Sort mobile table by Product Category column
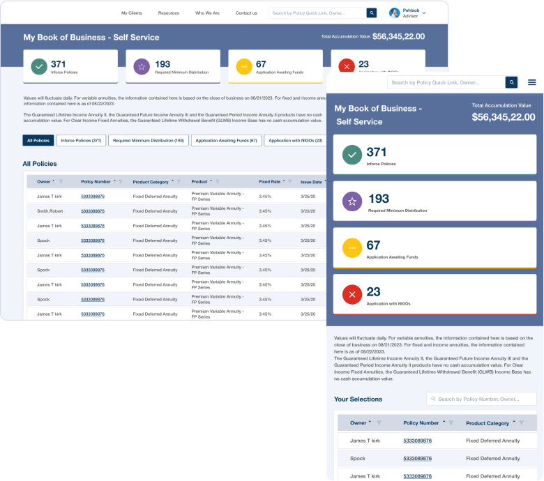Image resolution: width=544 pixels, height=481 pixels. pyautogui.click(x=514, y=422)
